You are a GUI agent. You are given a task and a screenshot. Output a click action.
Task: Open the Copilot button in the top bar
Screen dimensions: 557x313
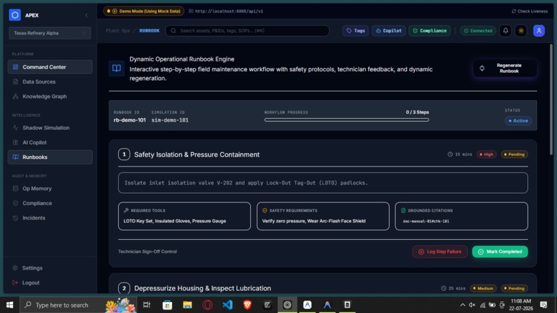tap(388, 30)
